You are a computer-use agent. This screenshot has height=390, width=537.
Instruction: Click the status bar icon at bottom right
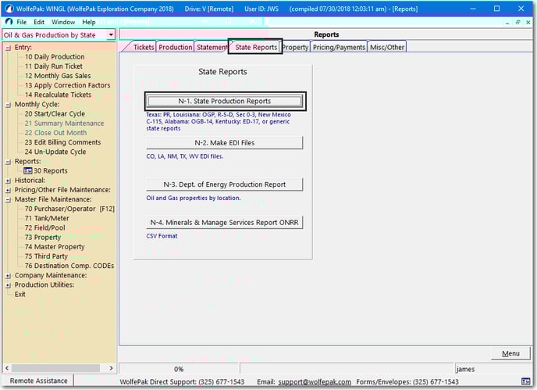525,381
